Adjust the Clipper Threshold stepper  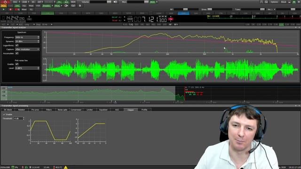point(24,118)
